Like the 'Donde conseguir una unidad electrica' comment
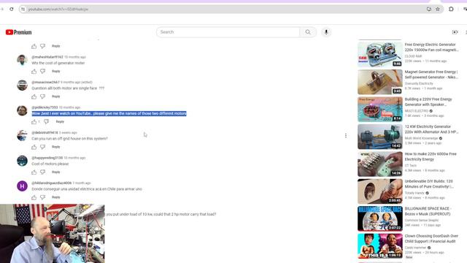The width and height of the screenshot is (467, 263). 34,197
